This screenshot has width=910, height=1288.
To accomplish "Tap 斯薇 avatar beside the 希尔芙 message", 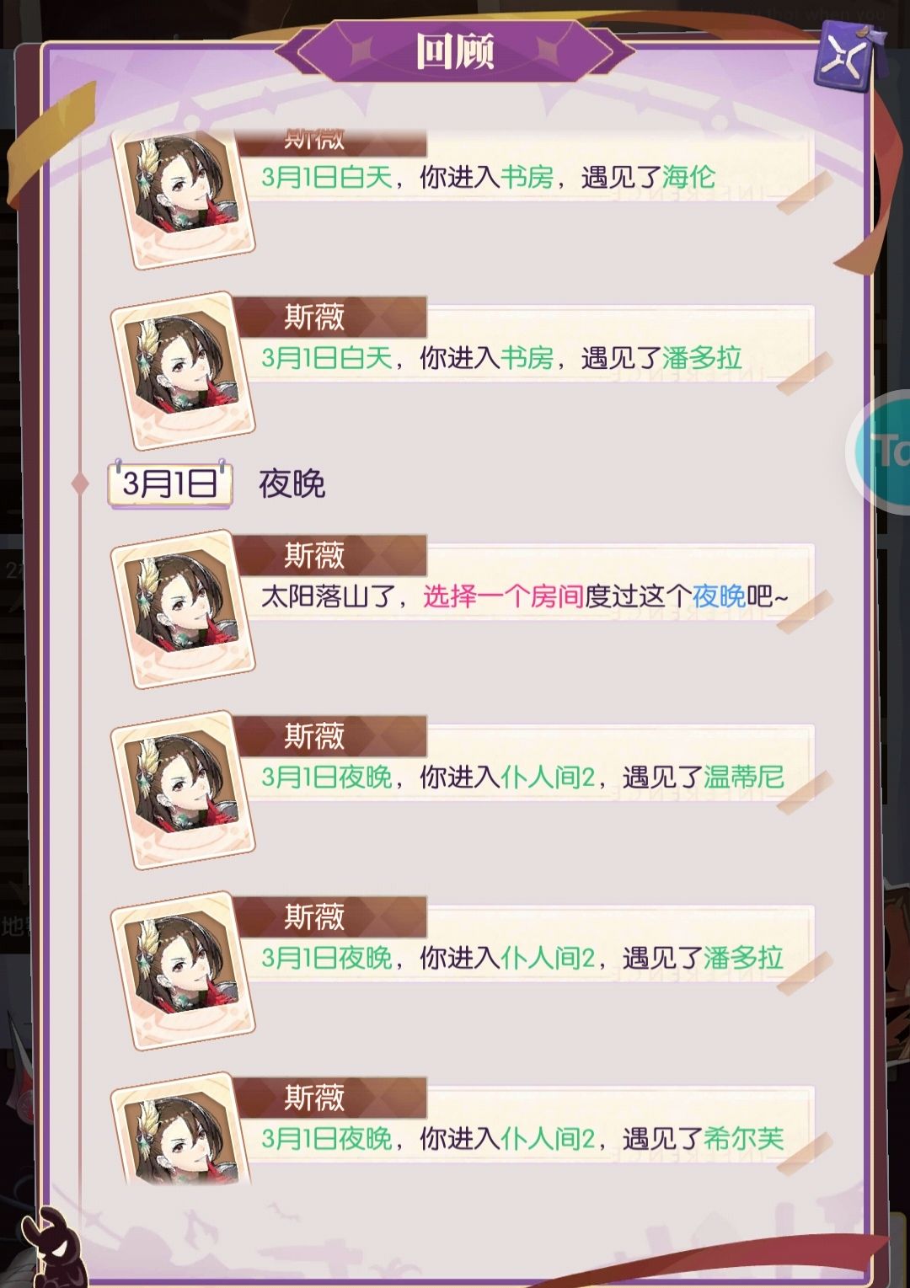I will click(183, 1133).
